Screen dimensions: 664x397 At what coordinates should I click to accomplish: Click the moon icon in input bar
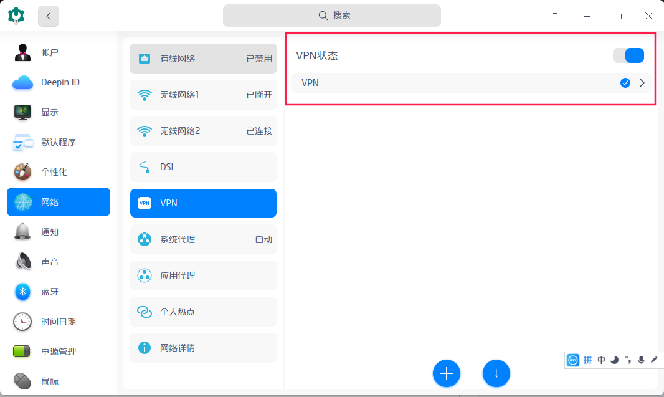click(614, 360)
